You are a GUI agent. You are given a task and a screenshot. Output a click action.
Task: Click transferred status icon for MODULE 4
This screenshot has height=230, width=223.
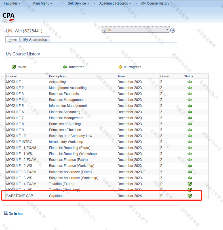190,100
